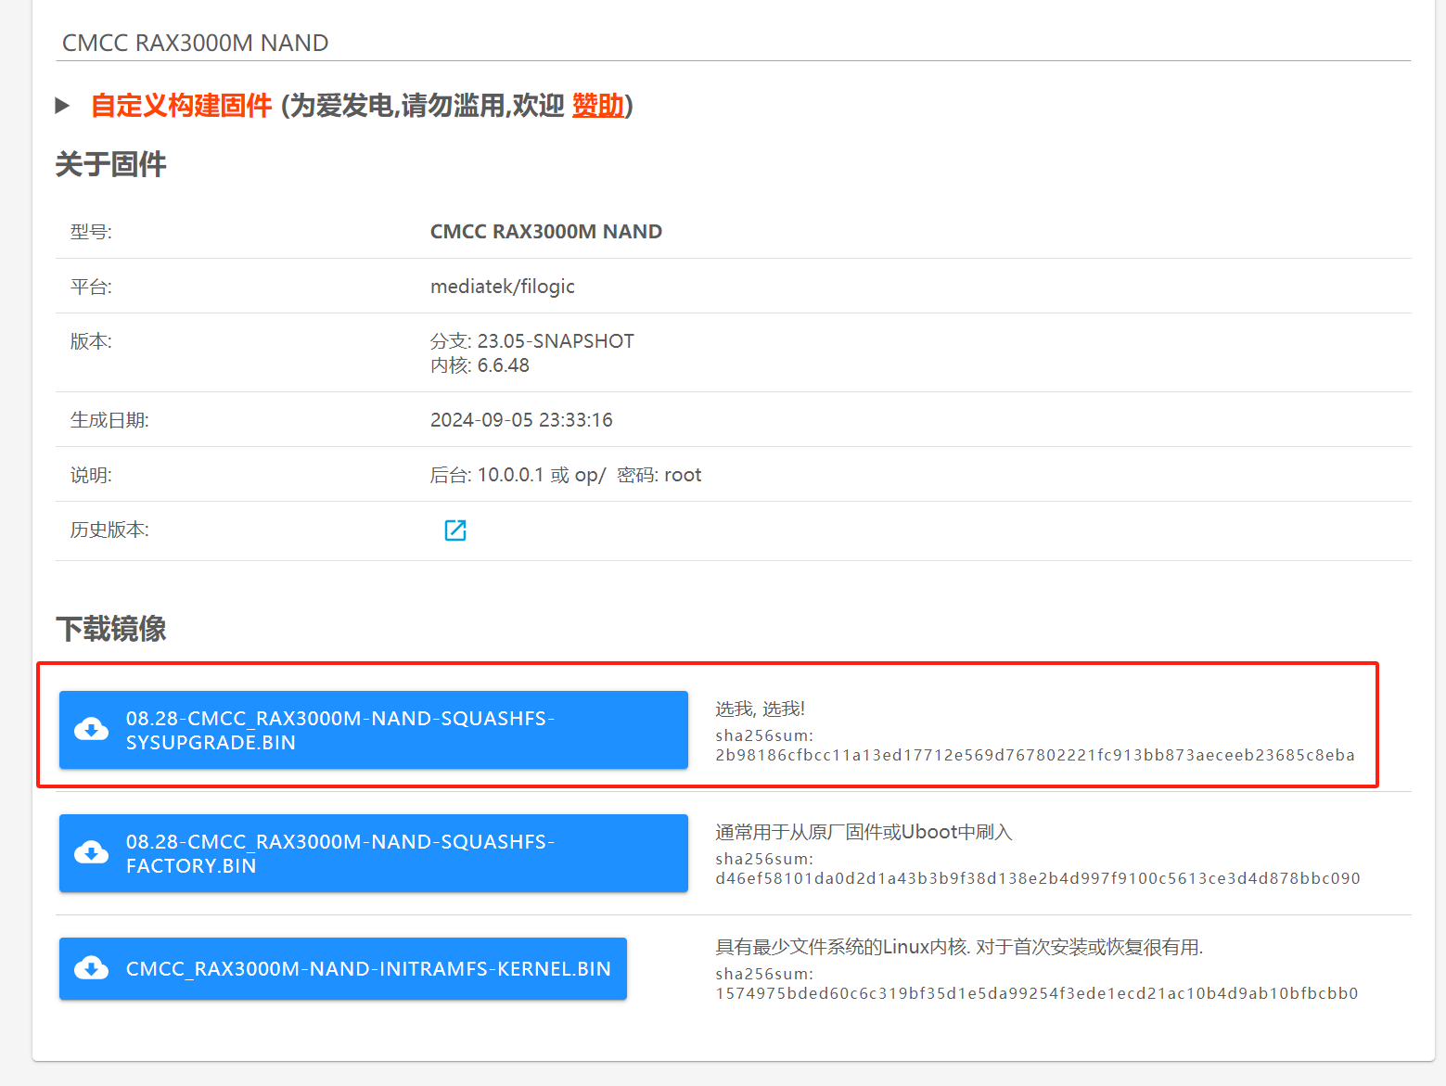The height and width of the screenshot is (1086, 1446).
Task: Expand the 自定义构建固件 disclosure triangle
Action: (x=62, y=106)
